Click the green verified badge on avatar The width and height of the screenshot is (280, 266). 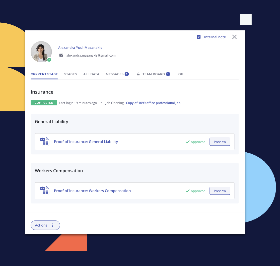[49, 60]
